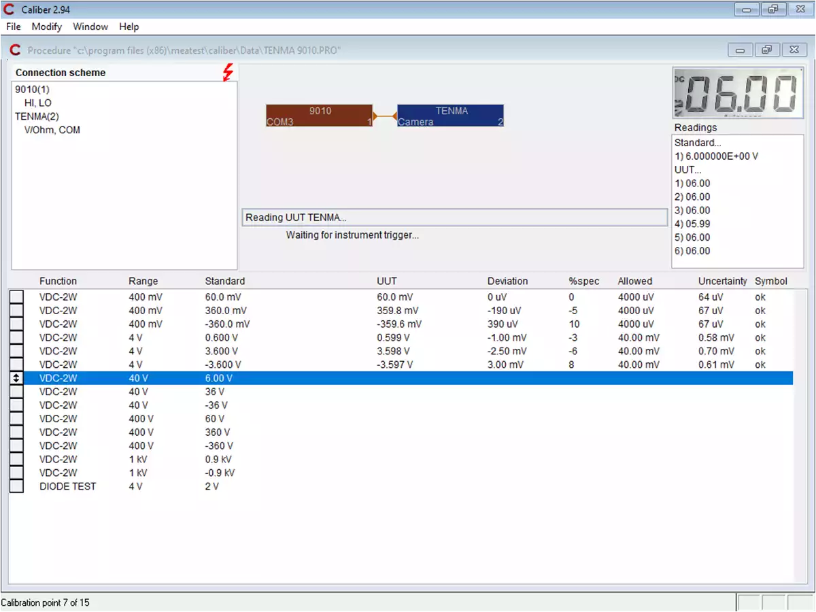Toggle the checkbox for the DIODE TEST row
This screenshot has height=612, width=816.
click(16, 486)
